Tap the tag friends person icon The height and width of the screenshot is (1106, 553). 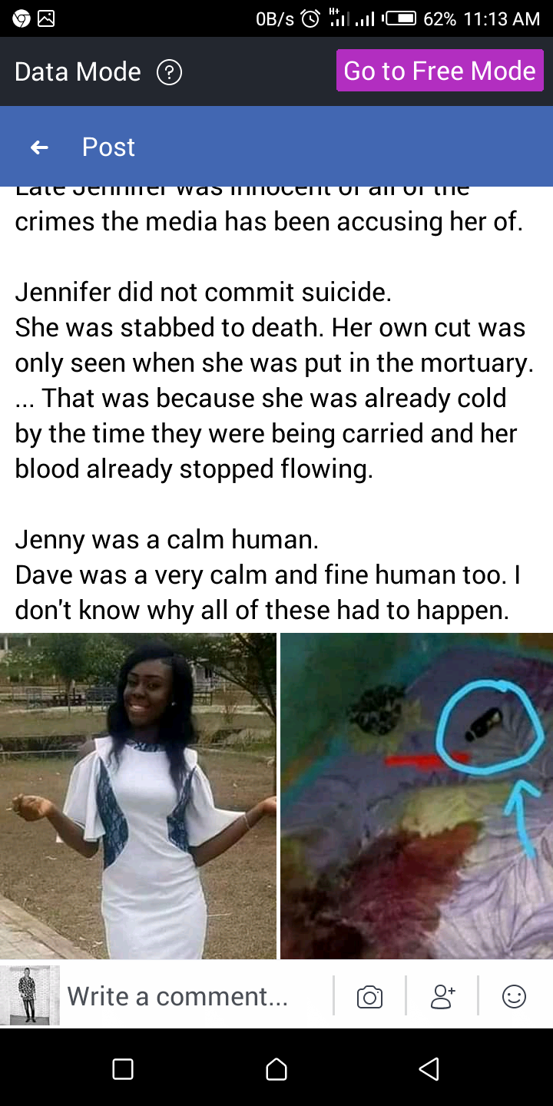click(442, 997)
